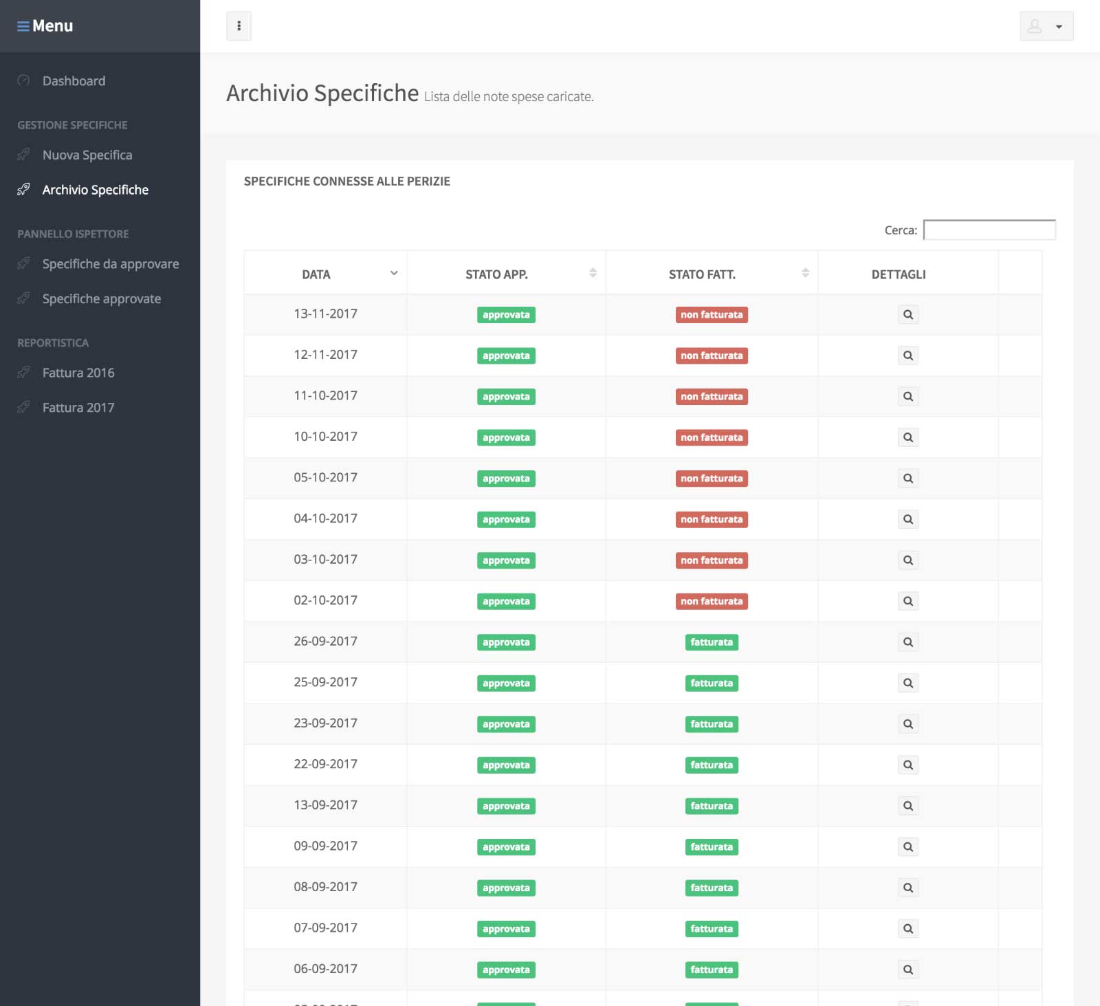Click the 'non fatturata' badge for 02-10-2017
Image resolution: width=1100 pixels, height=1006 pixels.
click(712, 601)
